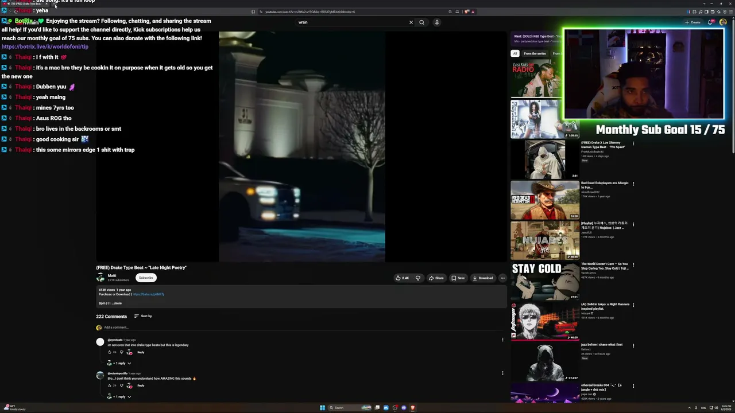Show hidden system tray icons chevron
Image resolution: width=735 pixels, height=413 pixels.
click(x=690, y=408)
